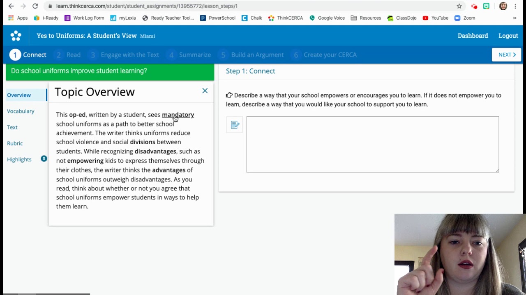Open the Apps grid in bookmarks bar
Image resolution: width=526 pixels, height=295 pixels.
18,18
